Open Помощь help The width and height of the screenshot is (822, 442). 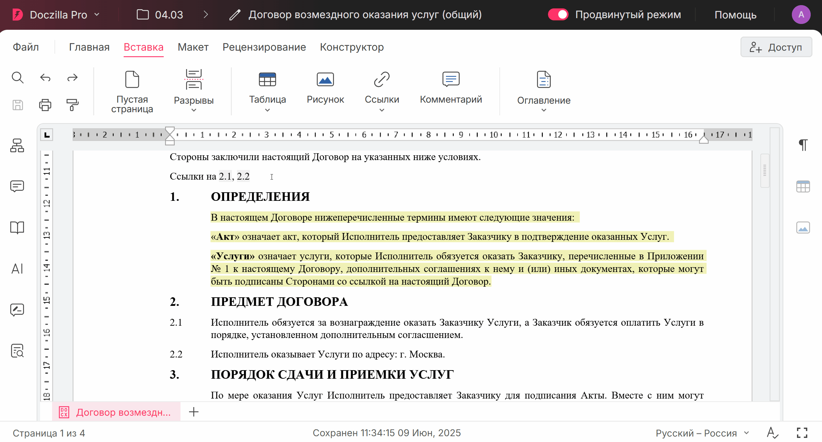pos(735,15)
